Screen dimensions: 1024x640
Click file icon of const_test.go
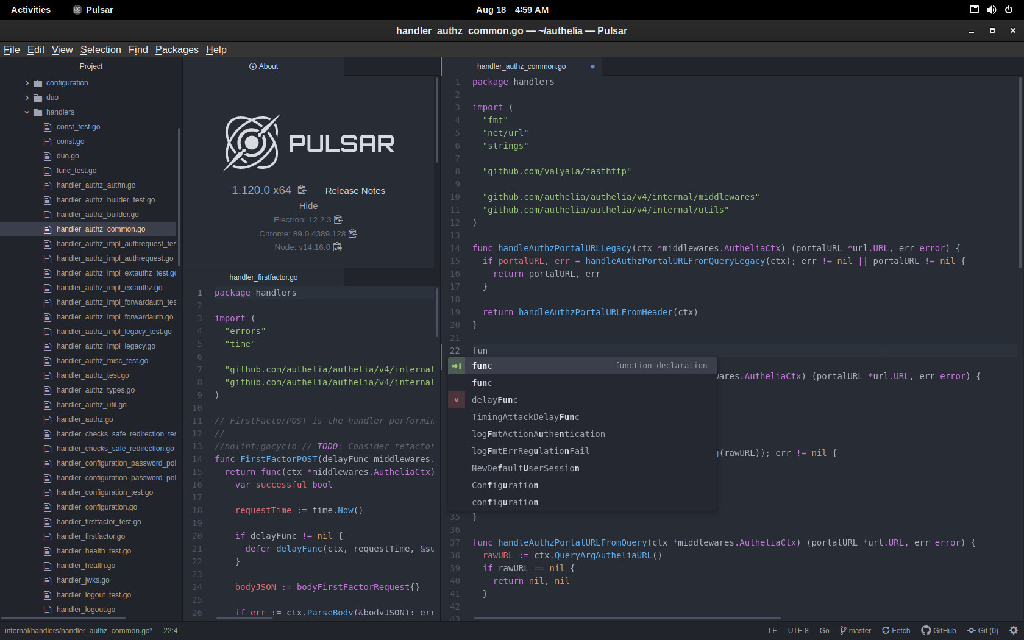tap(48, 127)
